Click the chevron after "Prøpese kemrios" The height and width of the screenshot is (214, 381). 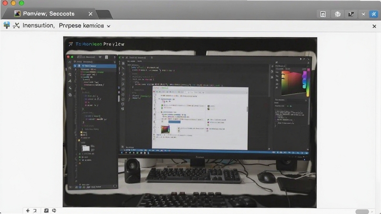tap(109, 26)
